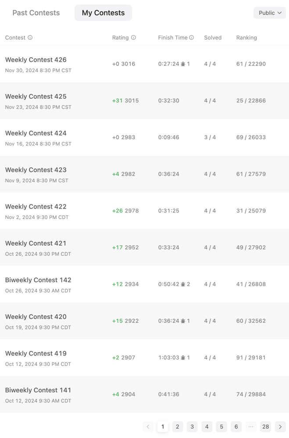Expand the pagination ellipsis for more pages
The height and width of the screenshot is (438, 289).
point(251,427)
